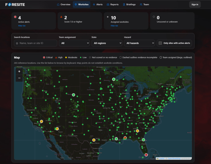Screen dimensions: 211x164
Task: Zoom out on the map
Action: pos(19,78)
